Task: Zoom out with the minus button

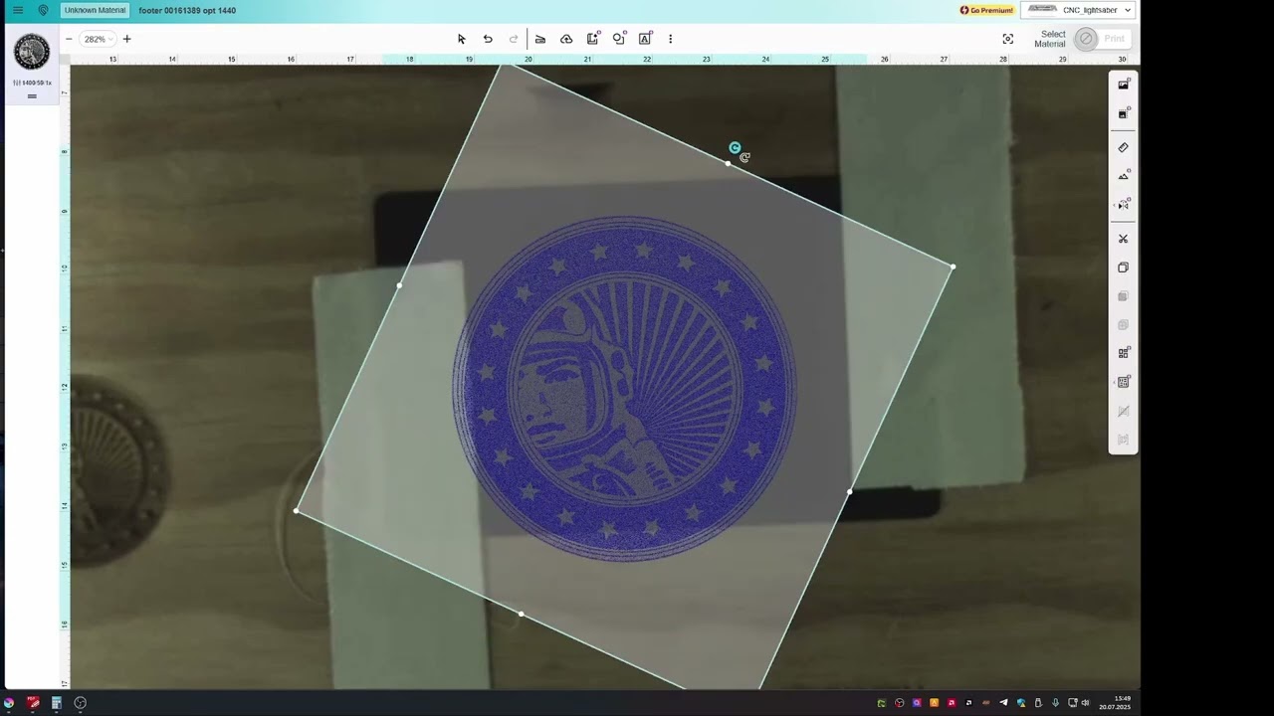Action: click(x=69, y=39)
